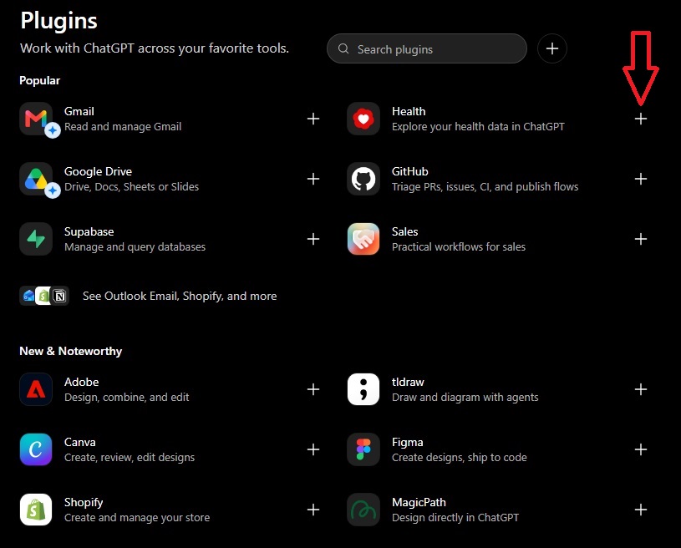Add the Health plugin
Viewport: 681px width, 548px height.
coord(641,119)
